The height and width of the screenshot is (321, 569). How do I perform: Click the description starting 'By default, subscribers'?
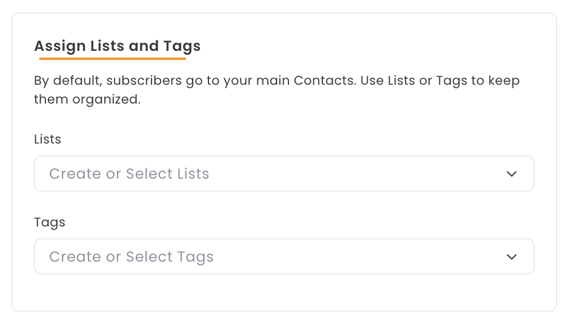pyautogui.click(x=277, y=81)
